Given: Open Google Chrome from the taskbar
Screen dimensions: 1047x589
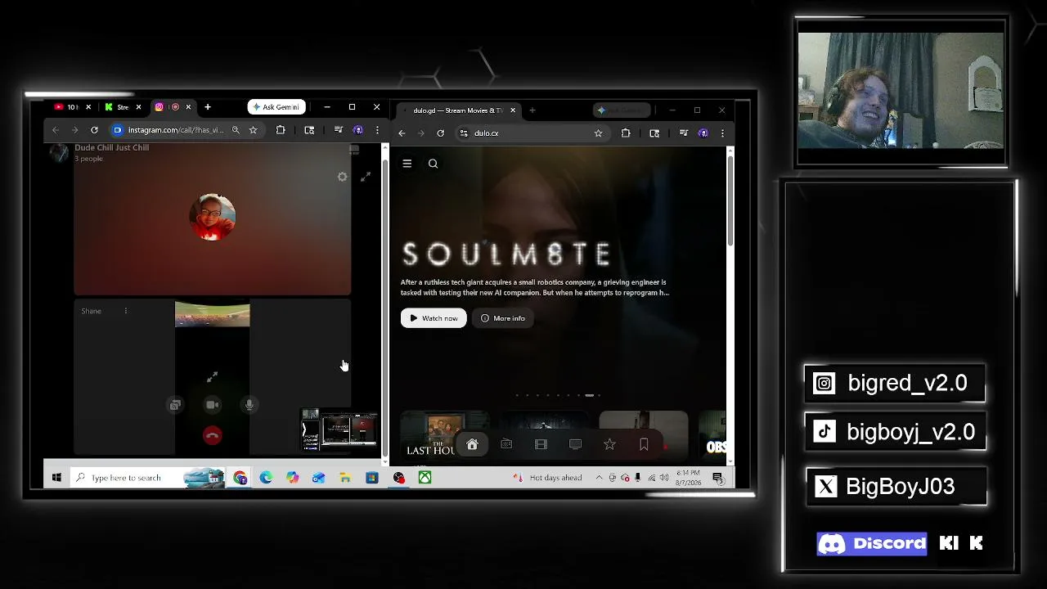Looking at the screenshot, I should (x=240, y=478).
